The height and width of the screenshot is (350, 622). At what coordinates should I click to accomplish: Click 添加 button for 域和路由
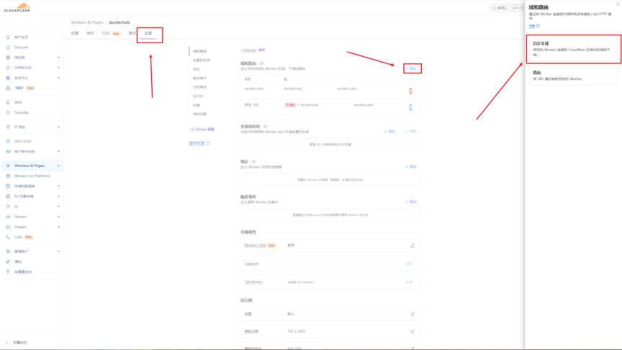[411, 68]
